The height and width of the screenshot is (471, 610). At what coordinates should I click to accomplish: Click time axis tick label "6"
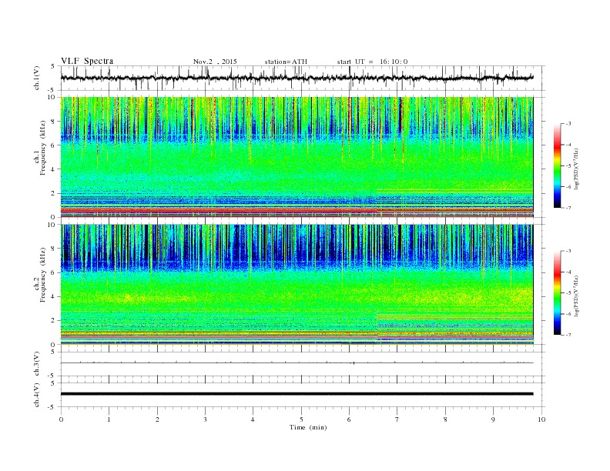point(349,419)
